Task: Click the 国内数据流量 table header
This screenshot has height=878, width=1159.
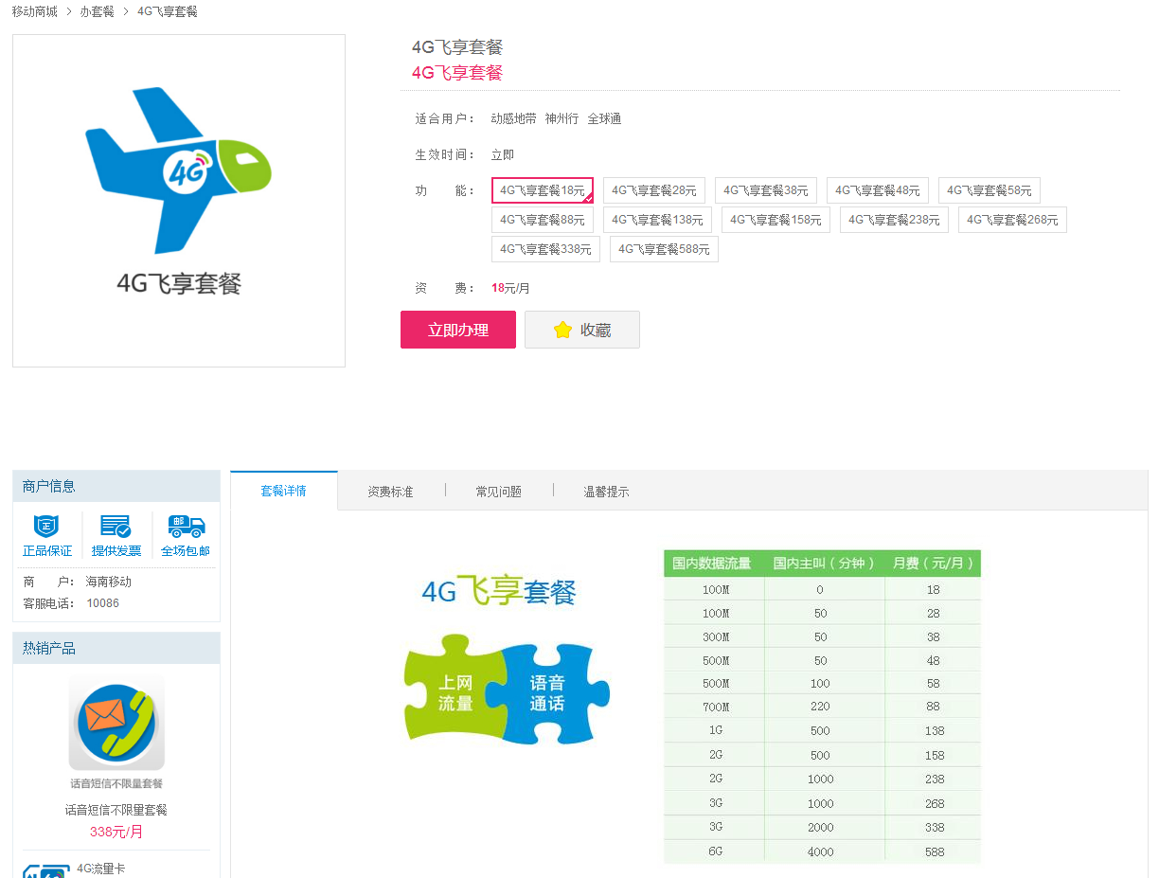Action: [712, 563]
